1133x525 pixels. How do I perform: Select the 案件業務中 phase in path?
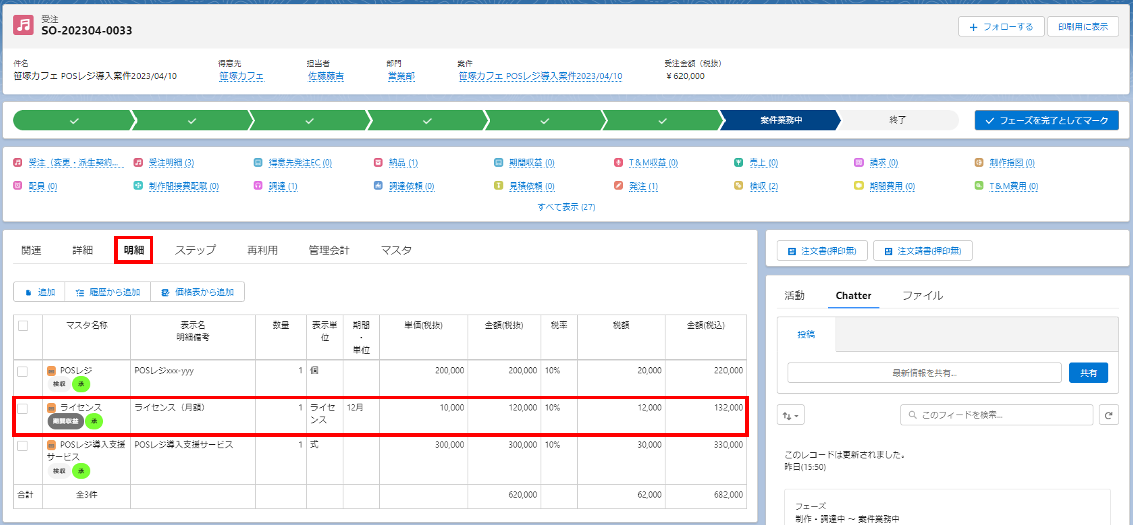coord(781,120)
